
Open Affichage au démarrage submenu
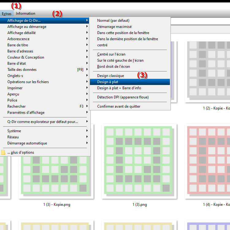tap(44, 27)
